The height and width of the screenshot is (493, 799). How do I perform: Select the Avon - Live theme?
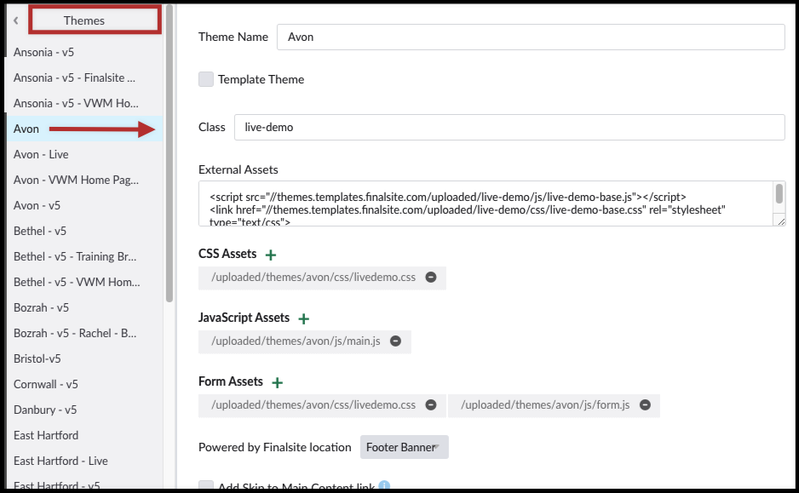click(x=84, y=154)
